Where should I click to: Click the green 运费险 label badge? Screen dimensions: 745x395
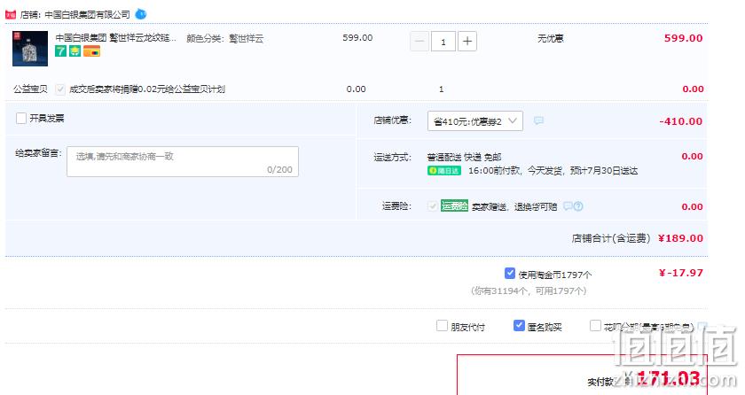pos(455,205)
